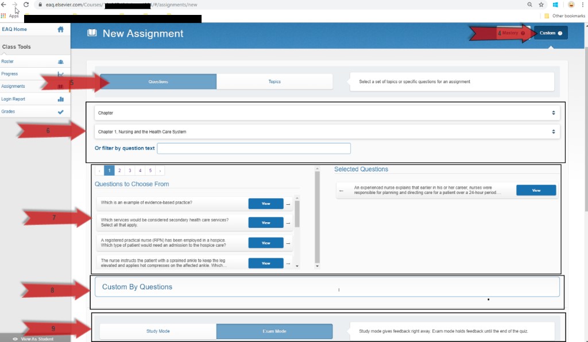Click the book icon beside New Assignment
Viewport: 588px width, 342px height.
[x=92, y=33]
